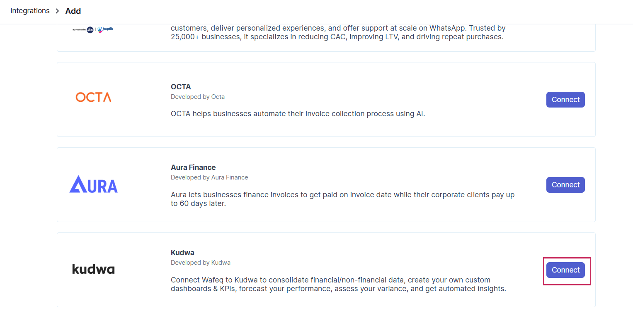Click the haptik logo
The height and width of the screenshot is (323, 633).
point(106,30)
